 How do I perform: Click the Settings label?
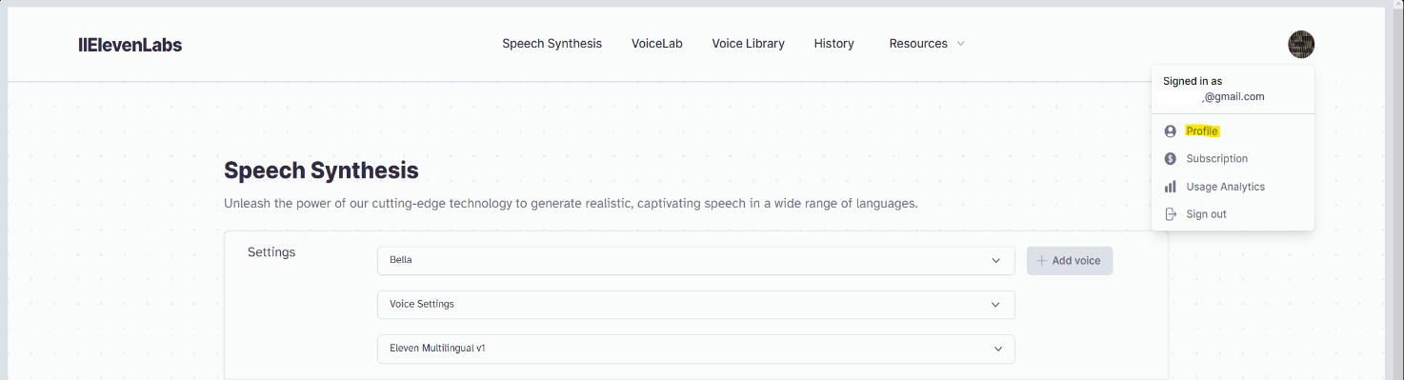[271, 252]
